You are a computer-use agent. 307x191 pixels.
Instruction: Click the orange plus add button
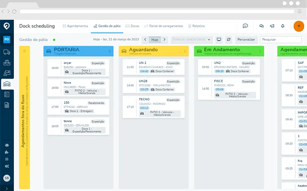(299, 26)
